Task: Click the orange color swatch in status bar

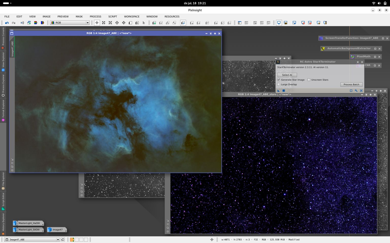Action: click(72, 239)
